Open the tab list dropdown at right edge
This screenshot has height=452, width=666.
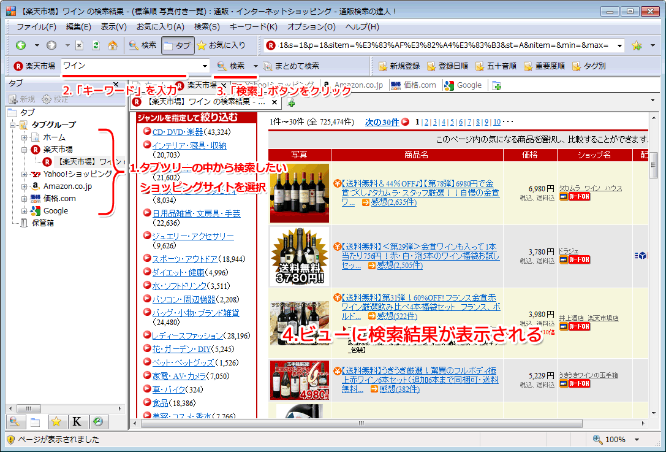653,101
